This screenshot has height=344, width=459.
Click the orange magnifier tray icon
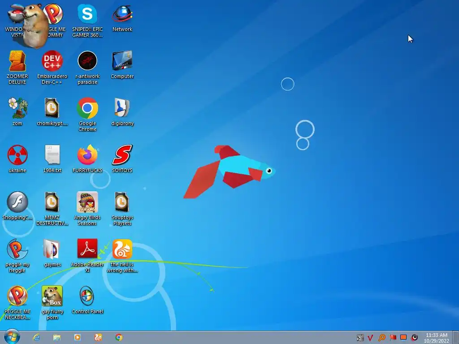click(x=381, y=338)
